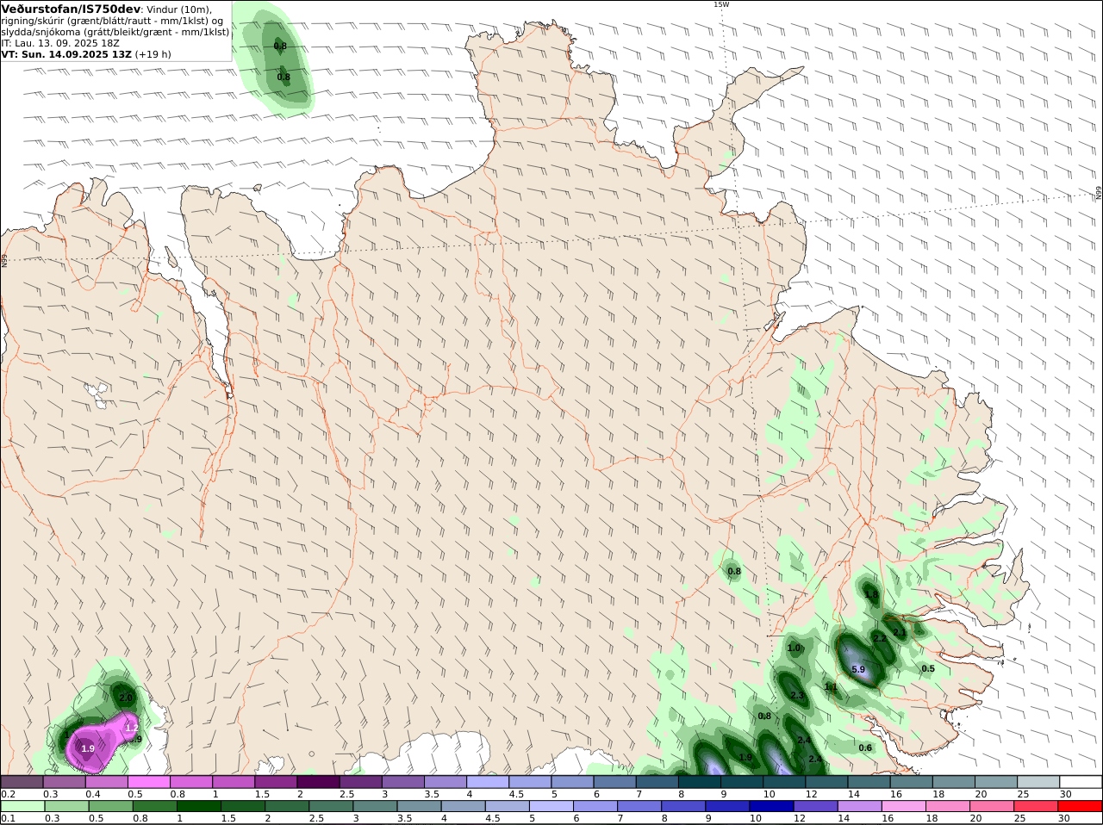Click the white-lettered 1.9 in the pink snow patch
1103x825 pixels.
click(x=88, y=748)
